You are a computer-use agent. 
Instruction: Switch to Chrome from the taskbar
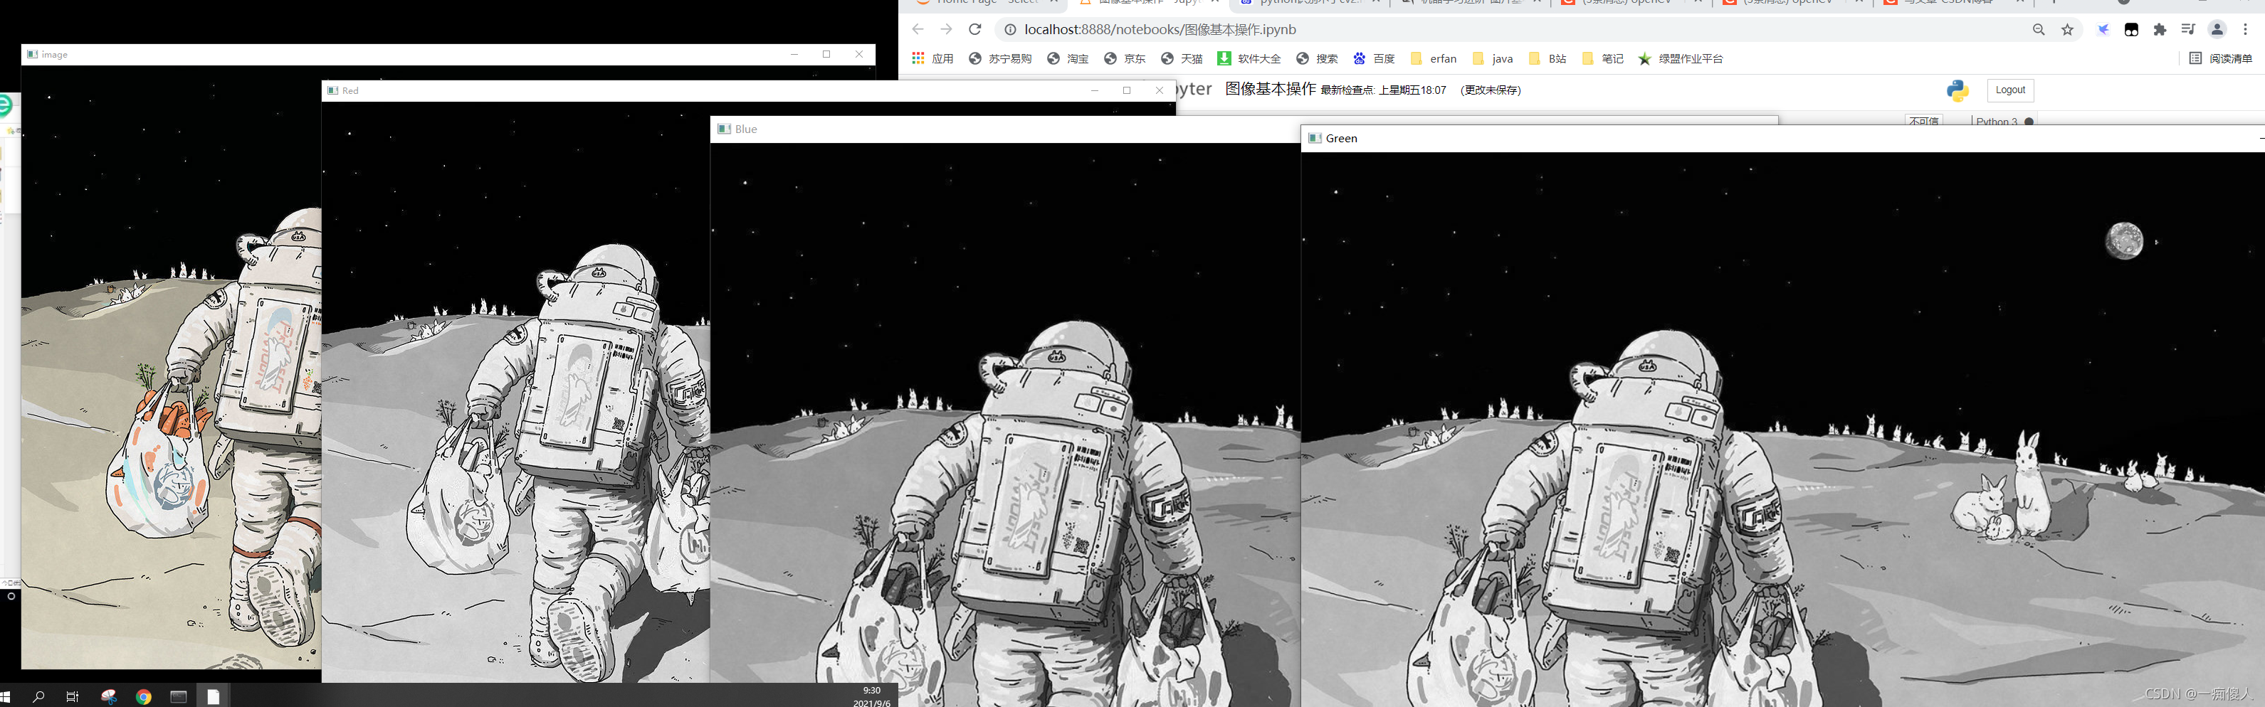tap(144, 696)
